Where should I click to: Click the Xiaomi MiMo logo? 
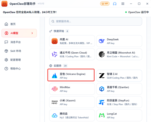(55, 102)
